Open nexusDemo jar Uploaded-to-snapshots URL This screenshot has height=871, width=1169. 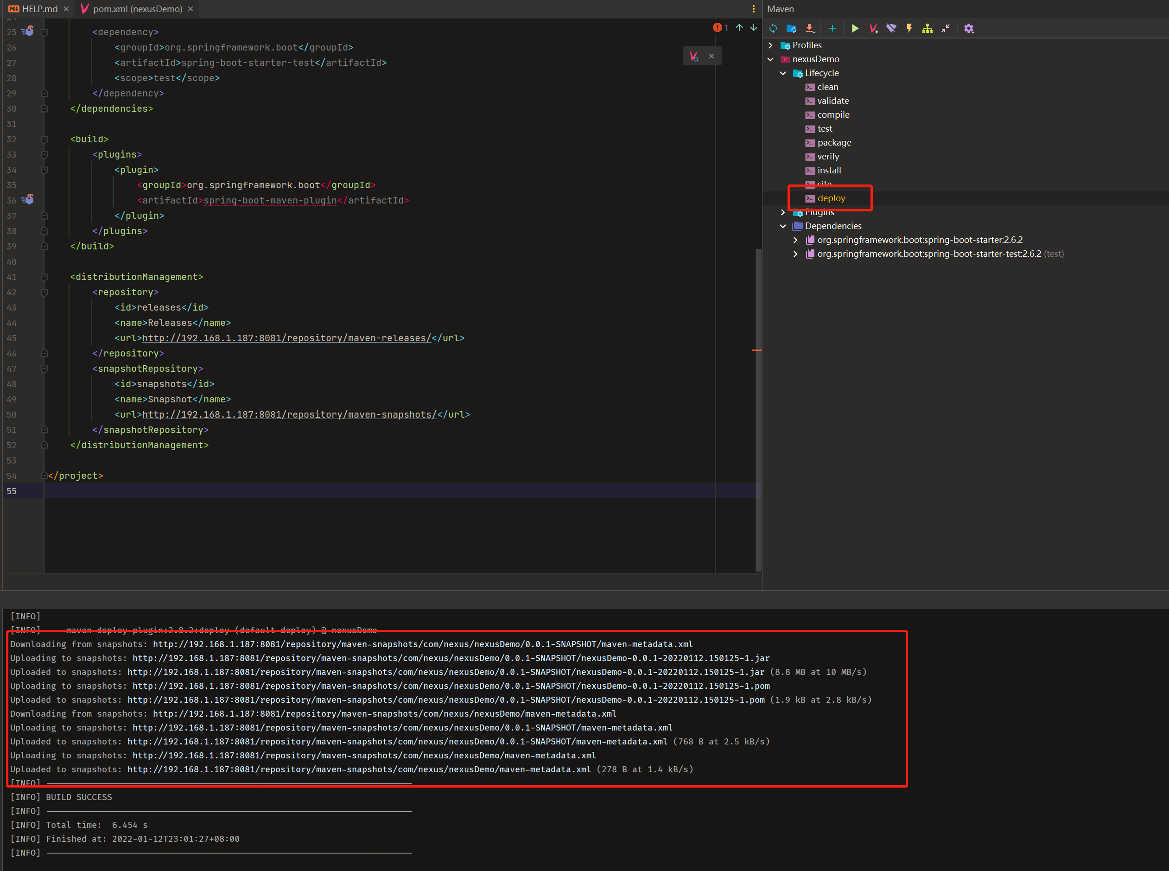coord(445,672)
